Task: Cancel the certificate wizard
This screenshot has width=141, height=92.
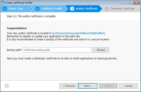Action: click(x=128, y=86)
